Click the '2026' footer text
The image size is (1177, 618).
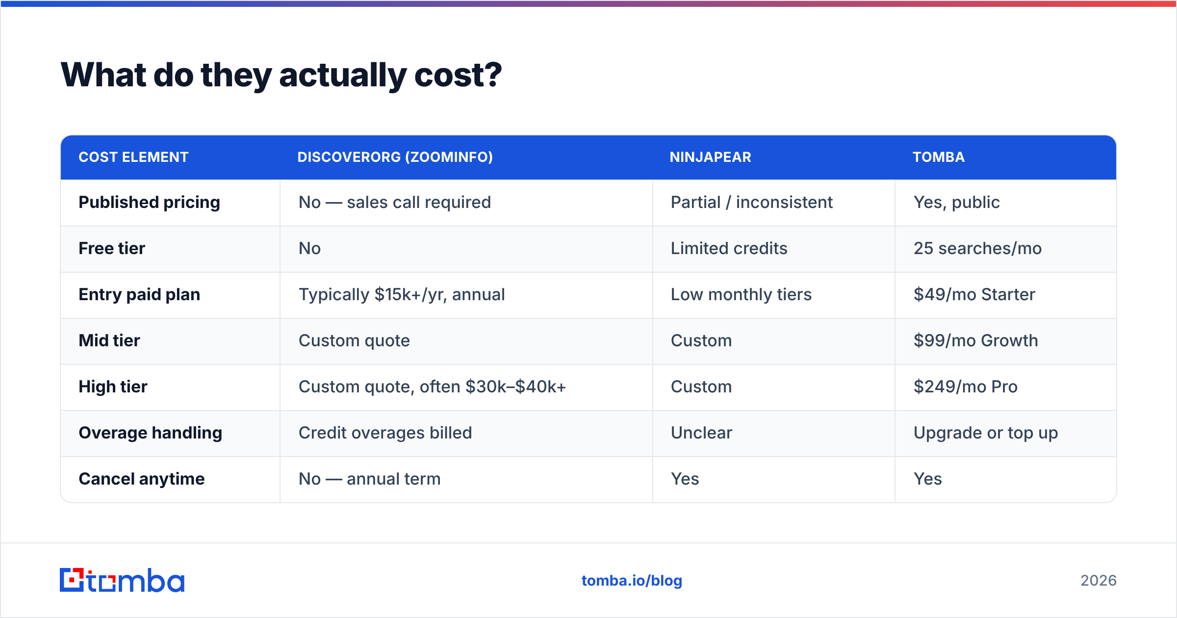point(1098,581)
